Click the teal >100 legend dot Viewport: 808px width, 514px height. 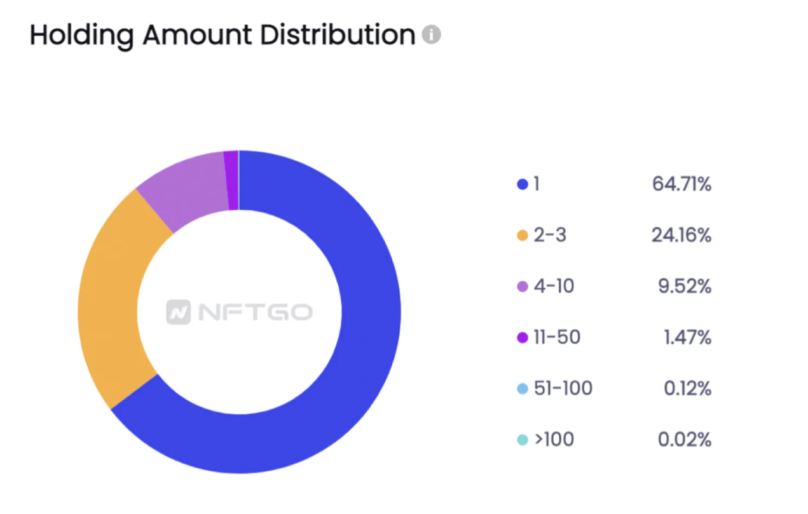[x=523, y=440]
